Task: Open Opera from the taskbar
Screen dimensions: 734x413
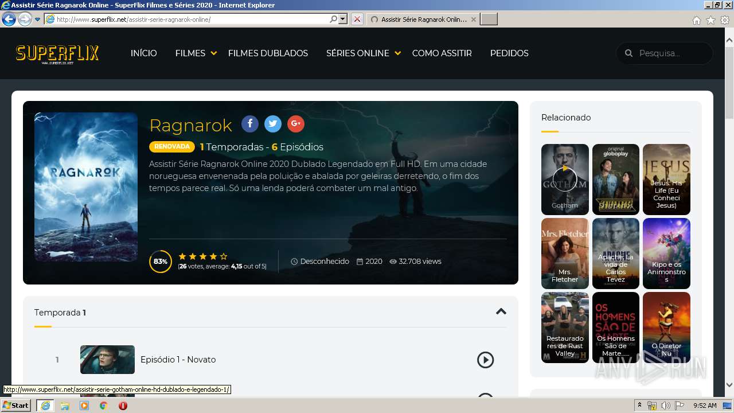Action: [123, 406]
